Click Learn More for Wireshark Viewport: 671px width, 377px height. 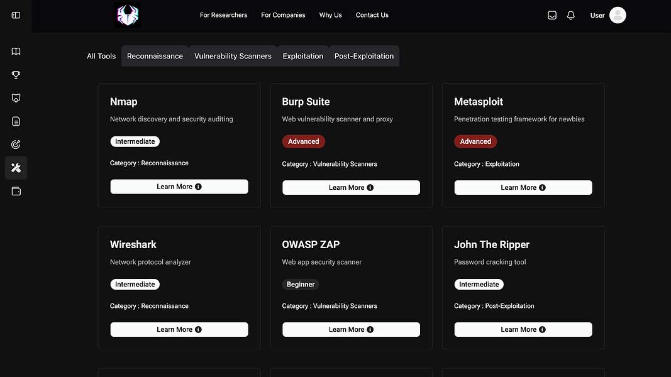pyautogui.click(x=179, y=329)
